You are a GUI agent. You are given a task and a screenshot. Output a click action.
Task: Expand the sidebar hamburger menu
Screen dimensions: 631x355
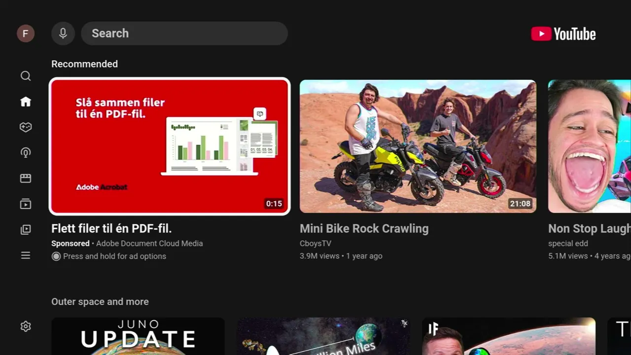click(x=26, y=255)
